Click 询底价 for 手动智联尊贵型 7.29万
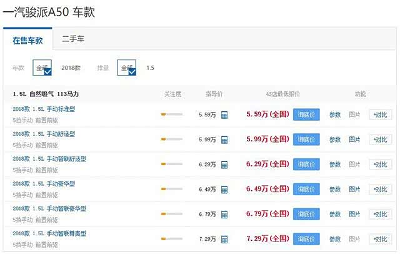The width and height of the screenshot is (400, 254). [306, 239]
